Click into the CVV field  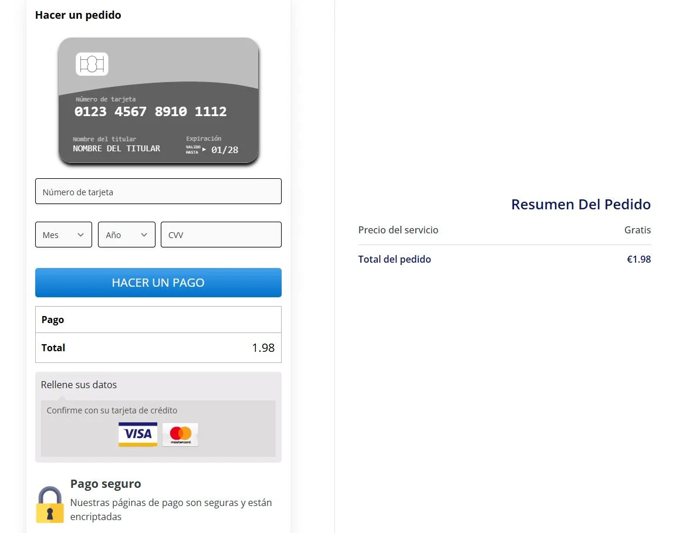[221, 235]
